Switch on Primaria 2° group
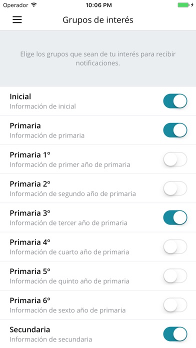The height and width of the screenshot is (348, 196). (175, 188)
